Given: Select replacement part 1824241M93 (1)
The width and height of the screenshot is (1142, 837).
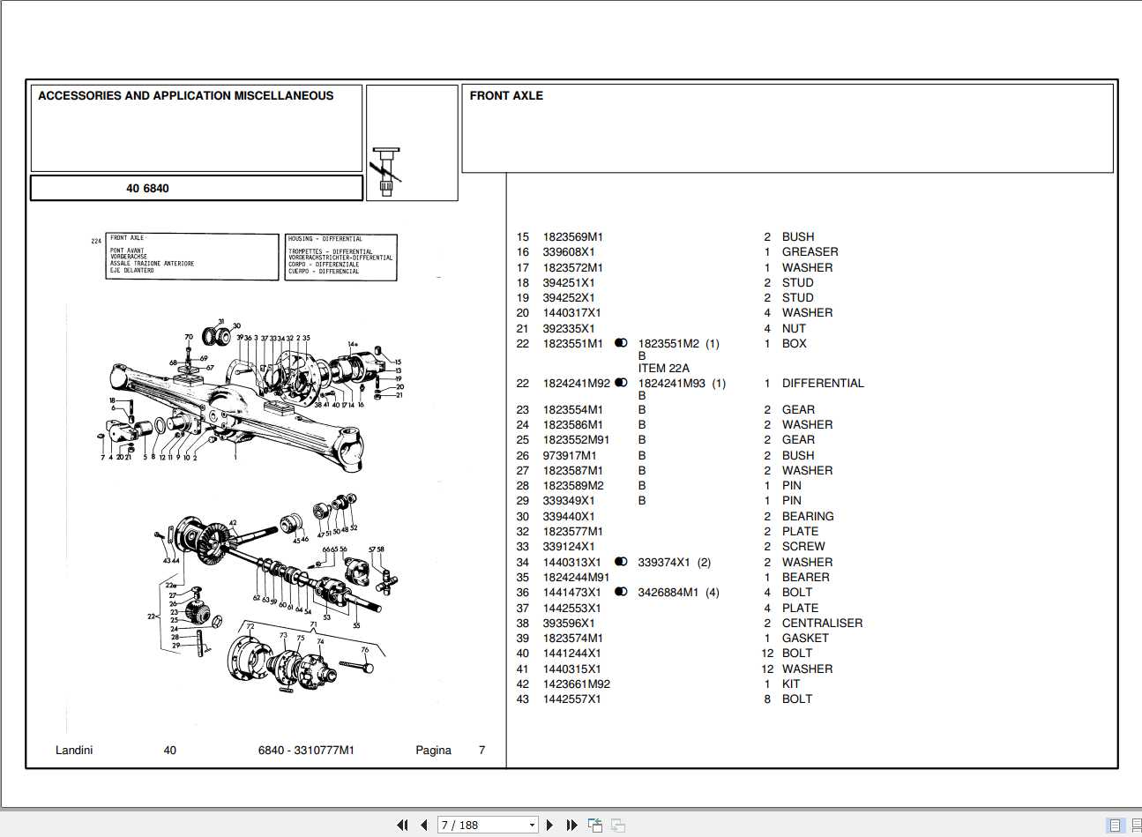Looking at the screenshot, I should pyautogui.click(x=683, y=383).
